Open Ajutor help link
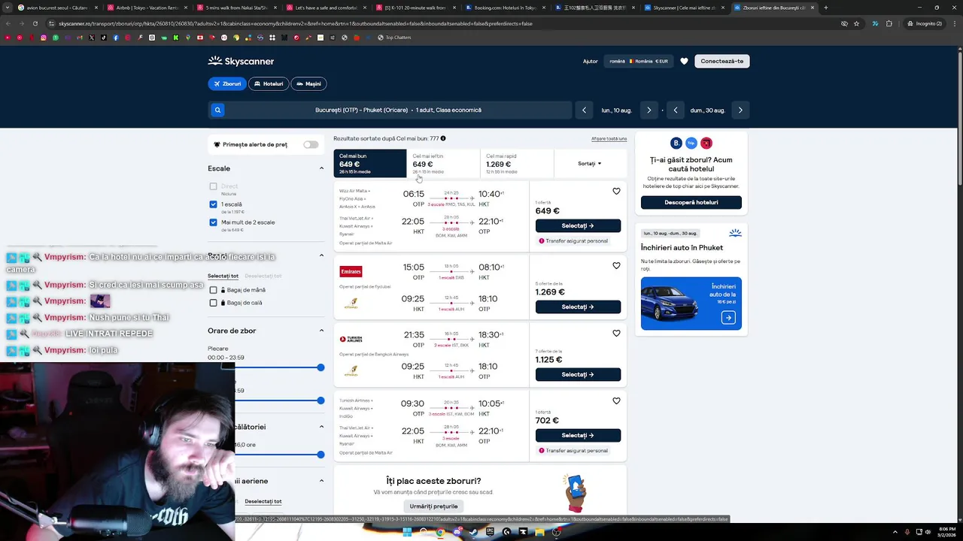963x541 pixels. (x=591, y=61)
